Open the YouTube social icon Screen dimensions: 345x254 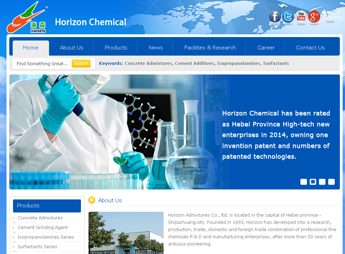pos(301,16)
